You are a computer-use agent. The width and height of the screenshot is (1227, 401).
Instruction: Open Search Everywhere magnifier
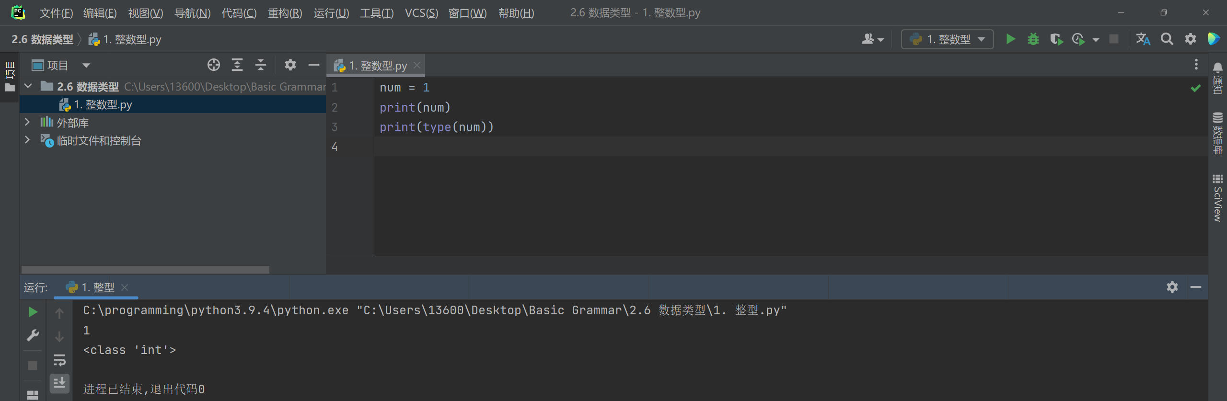click(1167, 39)
